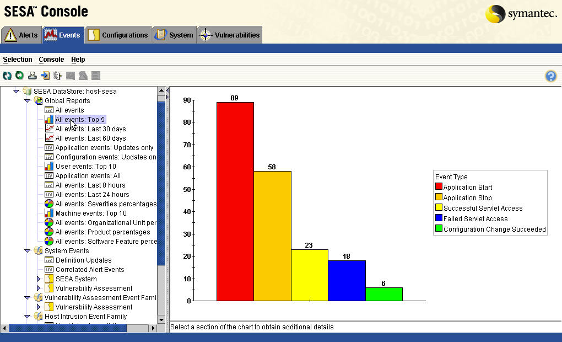Click the line chart icon beside All events: Last 30 days

click(48, 129)
